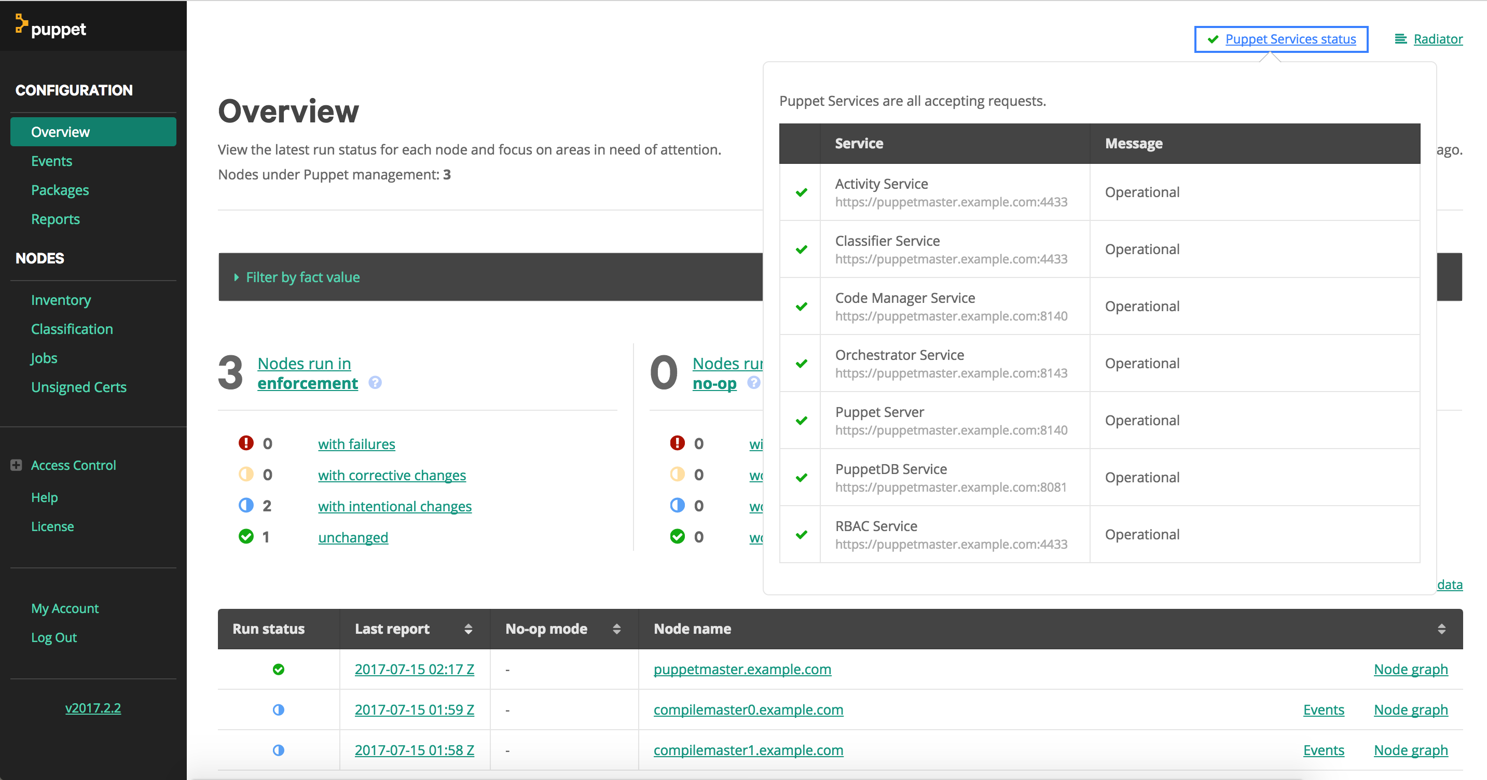This screenshot has height=780, width=1487.
Task: Sort table by No-op mode column
Action: click(616, 629)
